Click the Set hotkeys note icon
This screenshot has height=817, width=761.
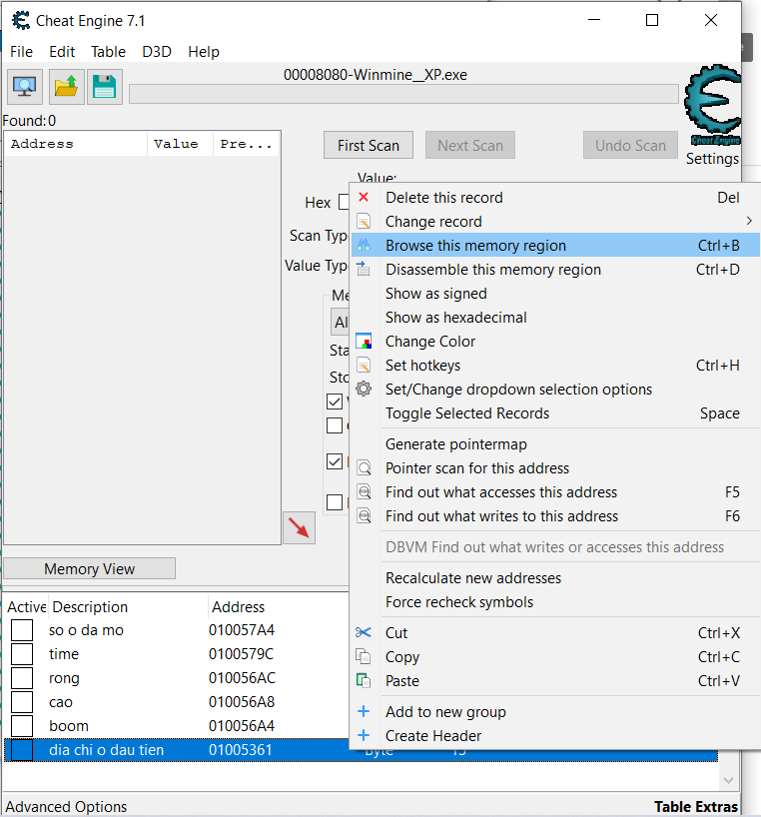364,365
